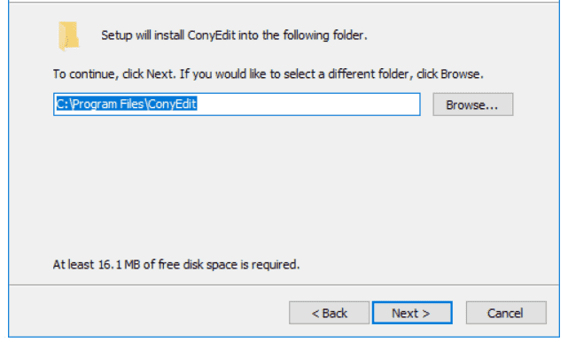
Task: Click "following folder" in the heading
Action: [x=325, y=35]
